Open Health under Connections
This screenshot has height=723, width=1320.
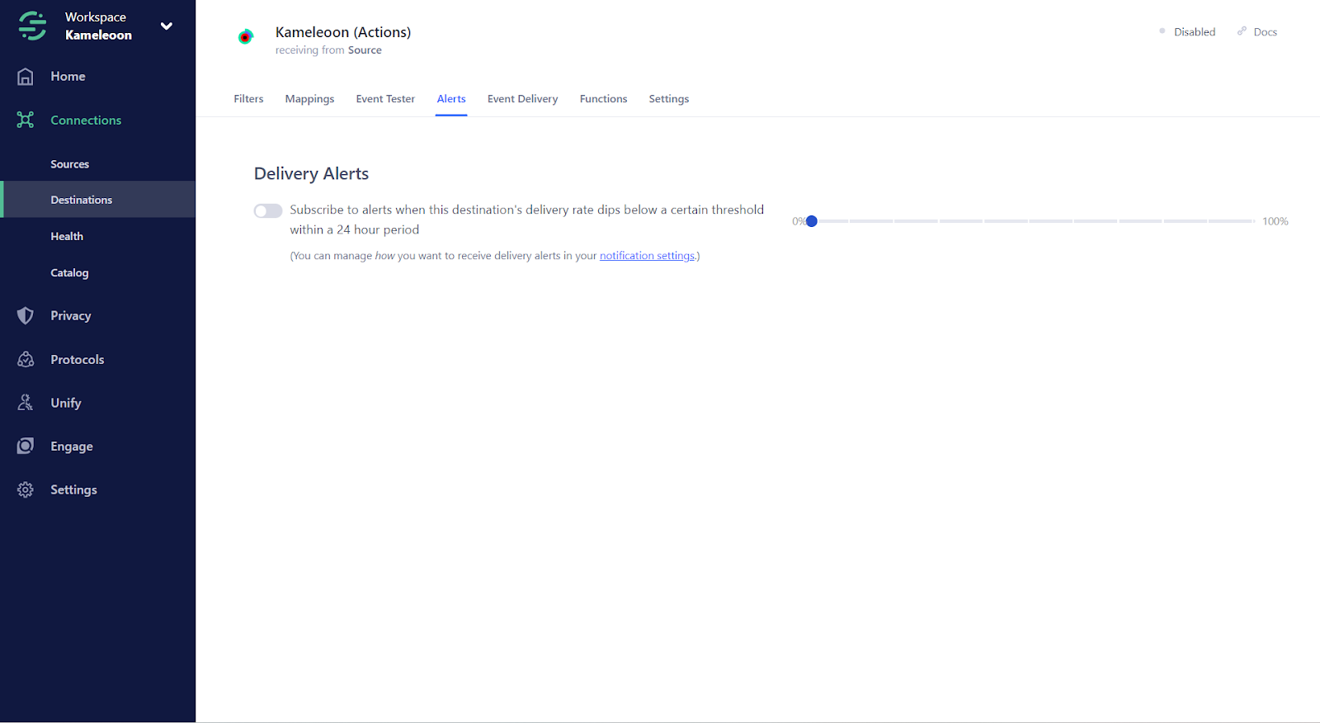point(67,236)
